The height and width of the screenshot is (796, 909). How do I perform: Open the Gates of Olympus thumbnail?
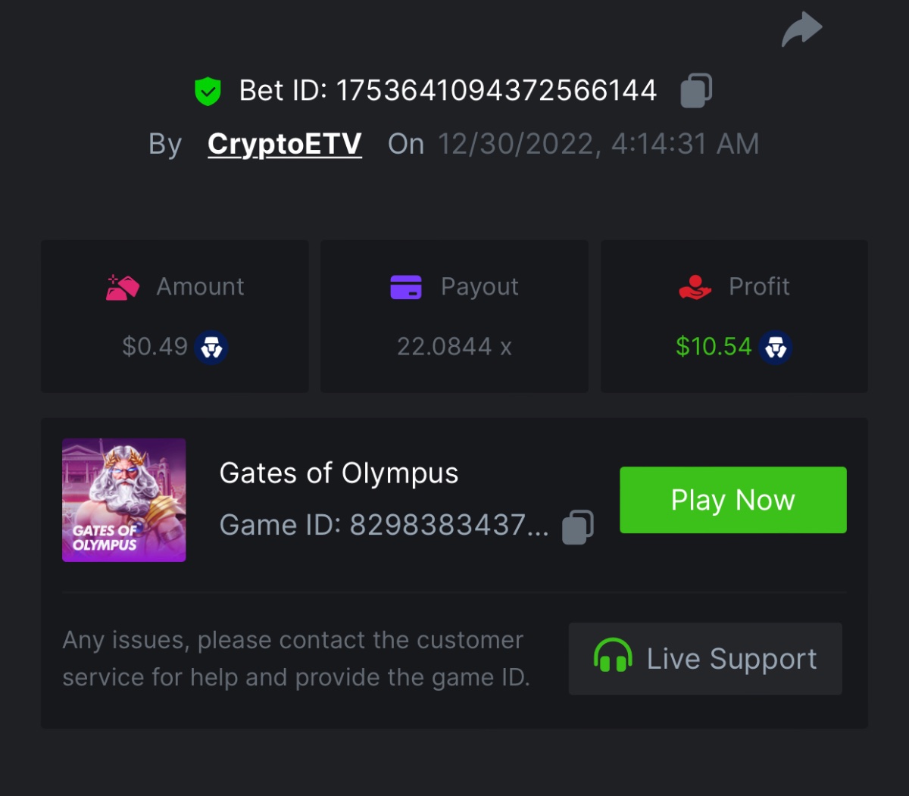click(124, 500)
